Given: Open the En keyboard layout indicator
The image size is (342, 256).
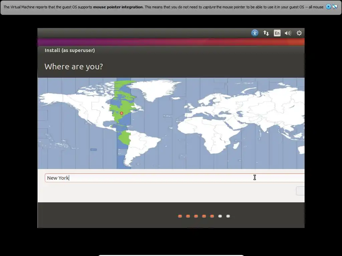Looking at the screenshot, I should click(277, 33).
